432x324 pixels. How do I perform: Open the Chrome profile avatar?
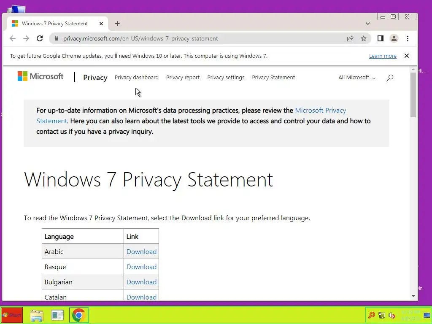tap(394, 38)
